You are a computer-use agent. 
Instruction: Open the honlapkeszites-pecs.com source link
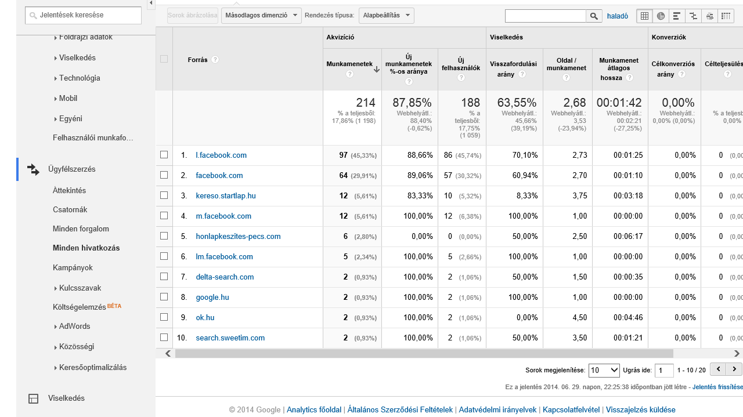pos(238,236)
